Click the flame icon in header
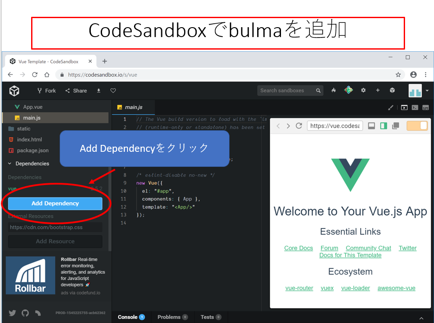Image resolution: width=434 pixels, height=323 pixels. click(x=333, y=91)
